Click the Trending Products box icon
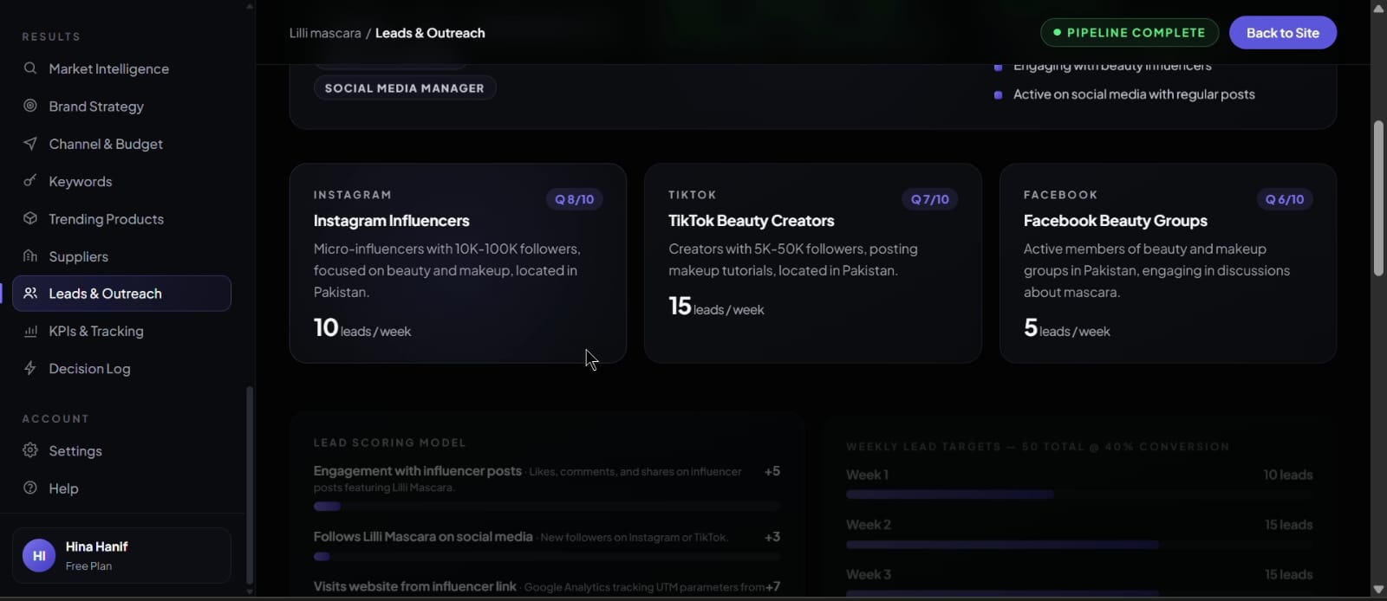Image resolution: width=1387 pixels, height=601 pixels. coord(30,218)
